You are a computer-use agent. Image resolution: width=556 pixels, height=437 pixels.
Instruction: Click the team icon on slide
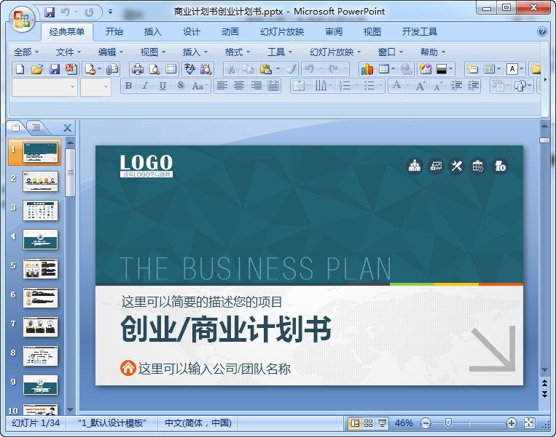click(x=414, y=166)
